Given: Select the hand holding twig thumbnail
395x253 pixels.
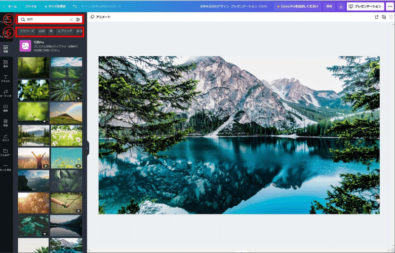Looking at the screenshot, I should [67, 203].
